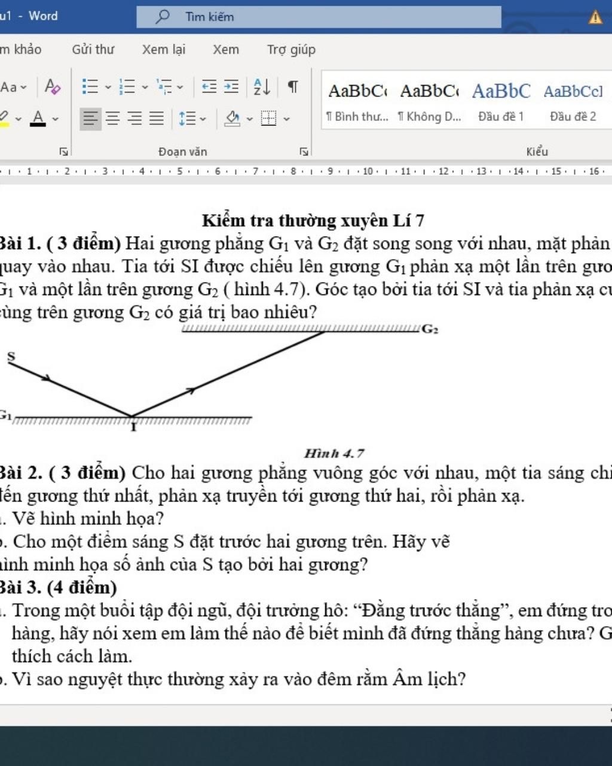Open borders dropdown arrow
Screen dimensions: 612x766
[x=286, y=119]
